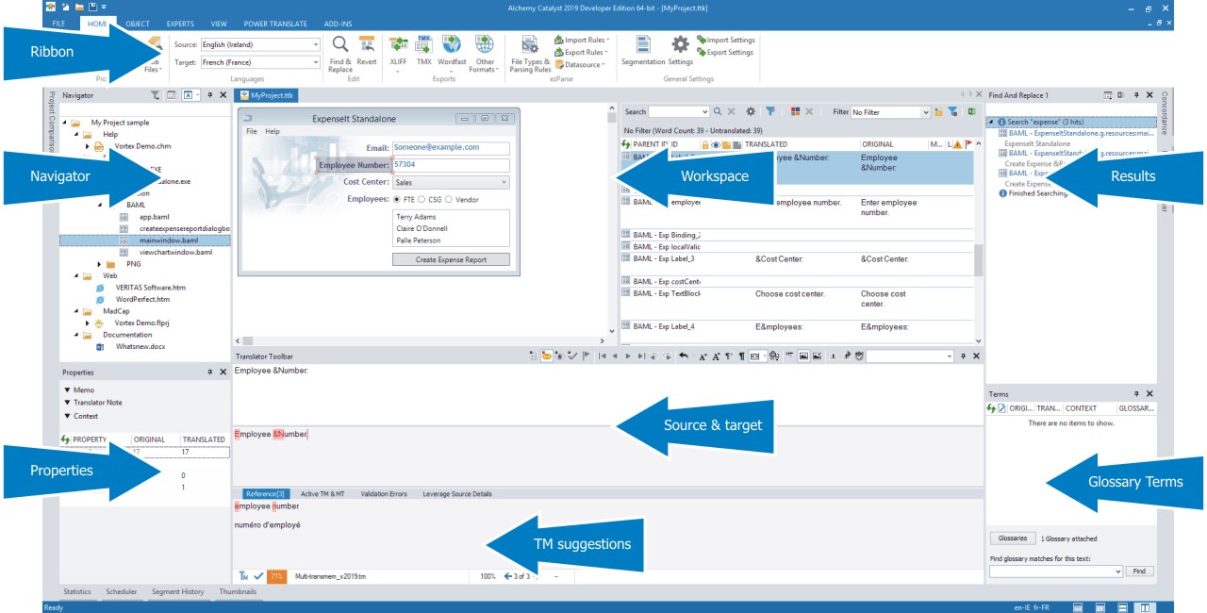Select WordPerfect.htm in the Navigator

click(x=142, y=300)
